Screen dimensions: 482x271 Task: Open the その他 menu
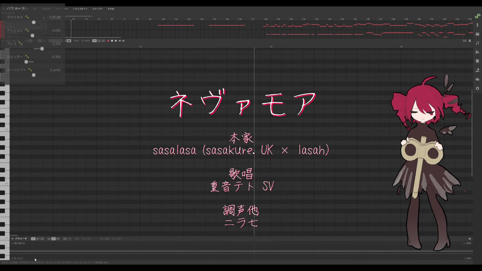(x=110, y=9)
